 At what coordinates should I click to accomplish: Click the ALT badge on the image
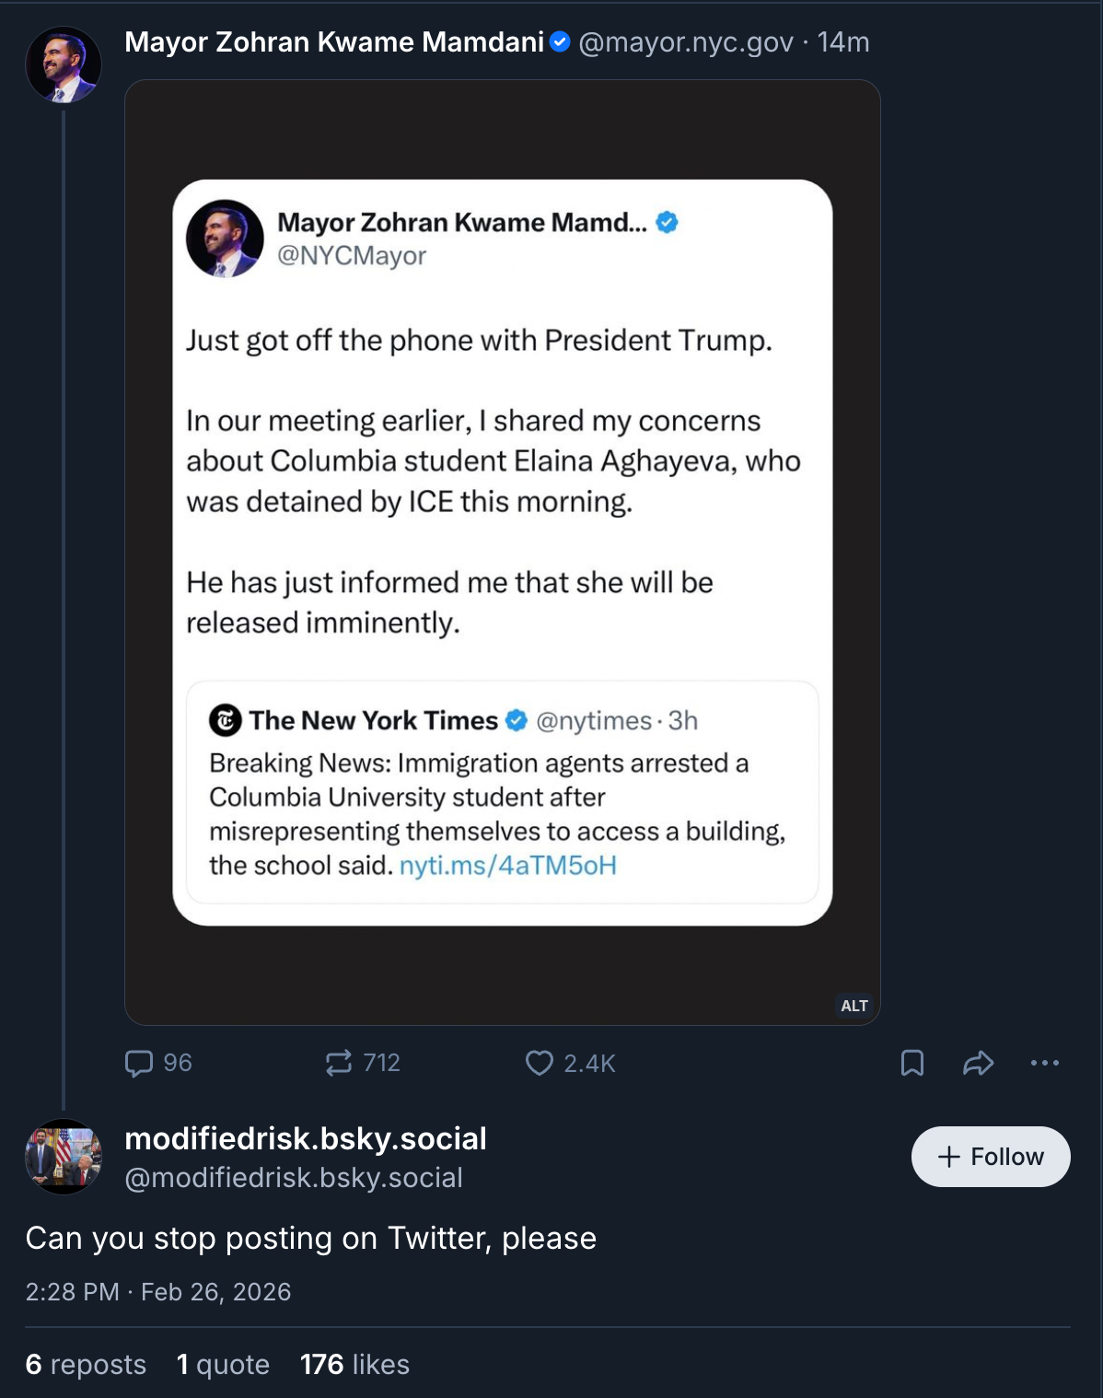(x=854, y=1006)
